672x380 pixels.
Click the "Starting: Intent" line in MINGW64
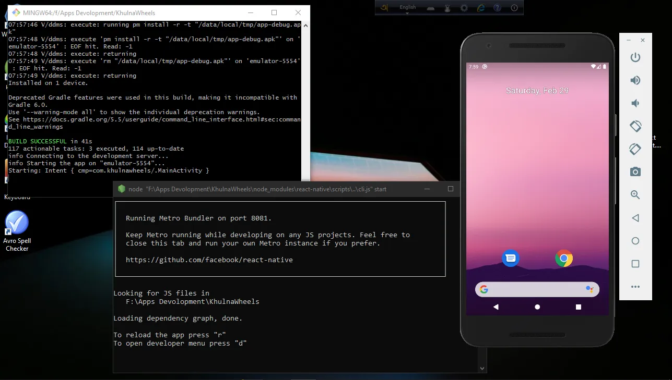[109, 170]
